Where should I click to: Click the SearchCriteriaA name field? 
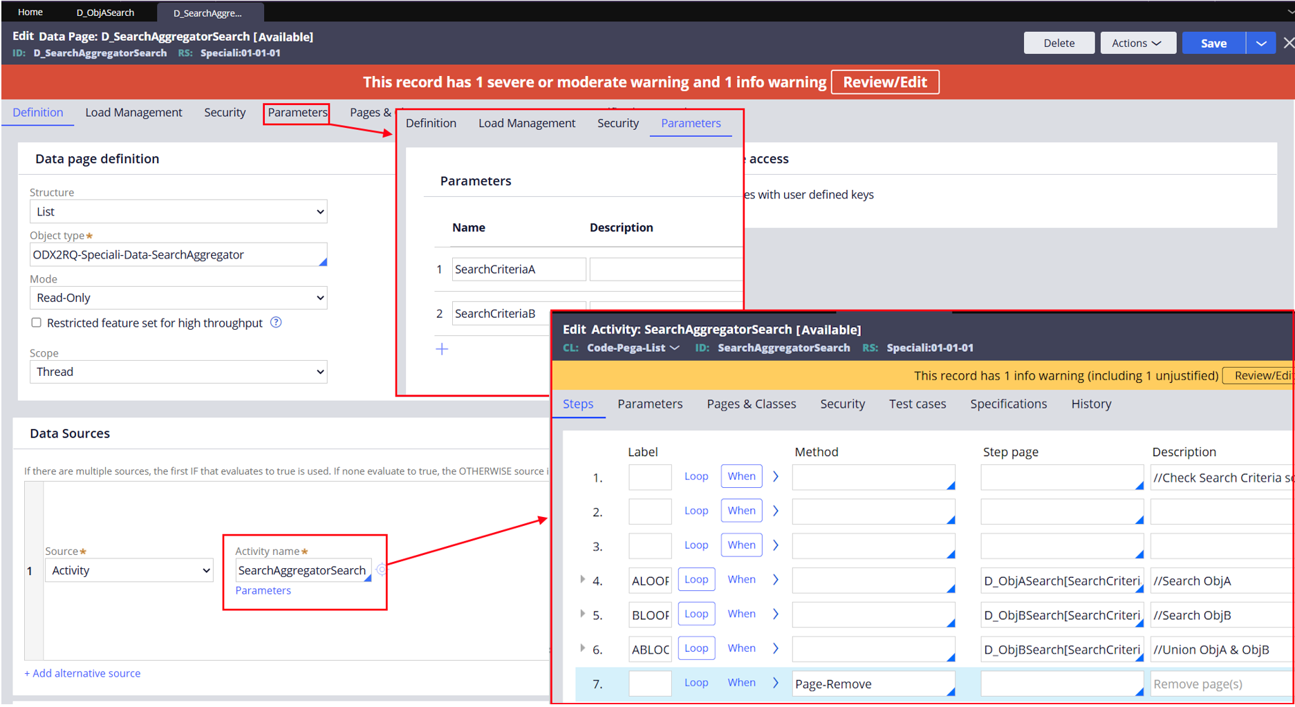point(518,270)
